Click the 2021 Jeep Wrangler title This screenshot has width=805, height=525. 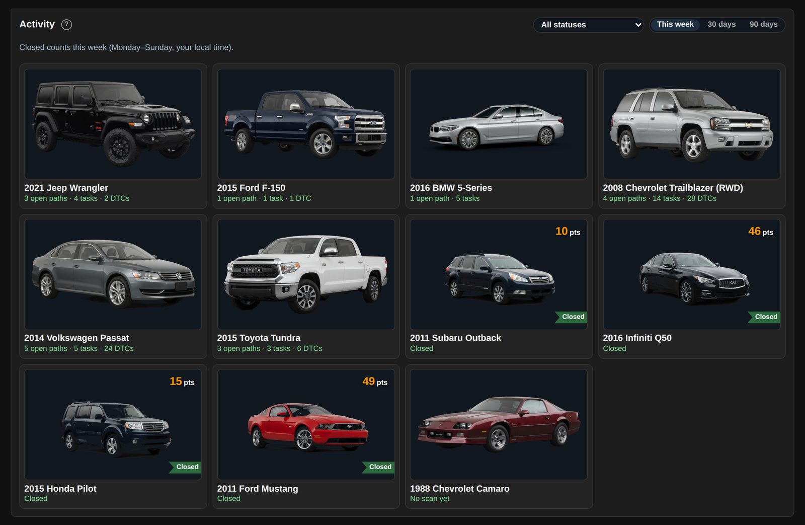coord(66,188)
